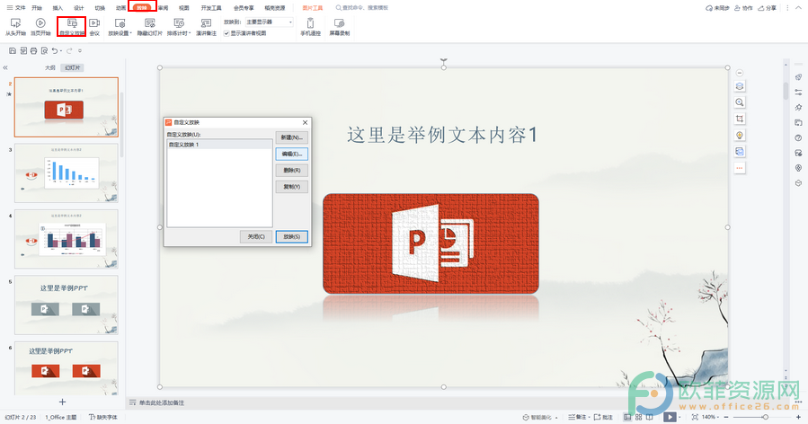
Task: Open Notes (备注) dropdown in status bar
Action: click(x=578, y=417)
